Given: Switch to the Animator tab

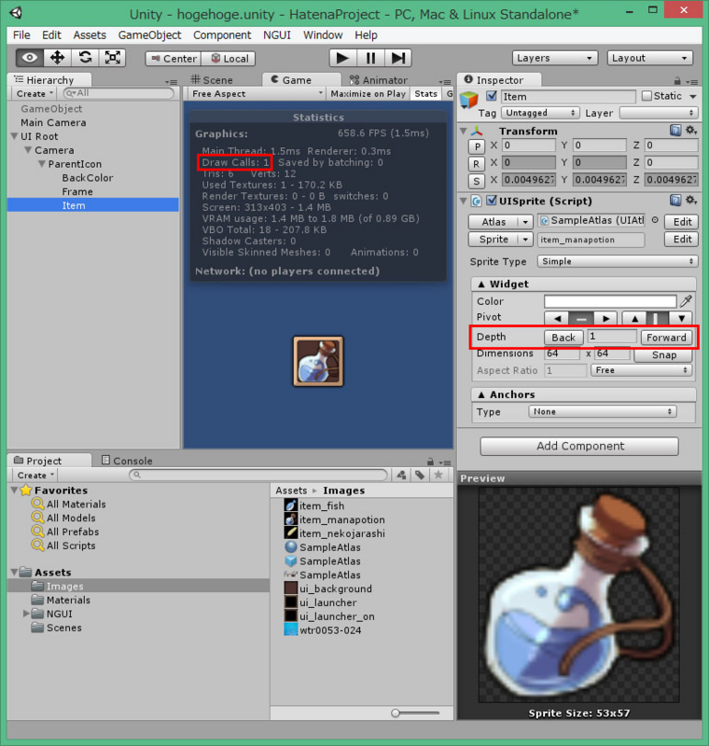Looking at the screenshot, I should [x=379, y=80].
